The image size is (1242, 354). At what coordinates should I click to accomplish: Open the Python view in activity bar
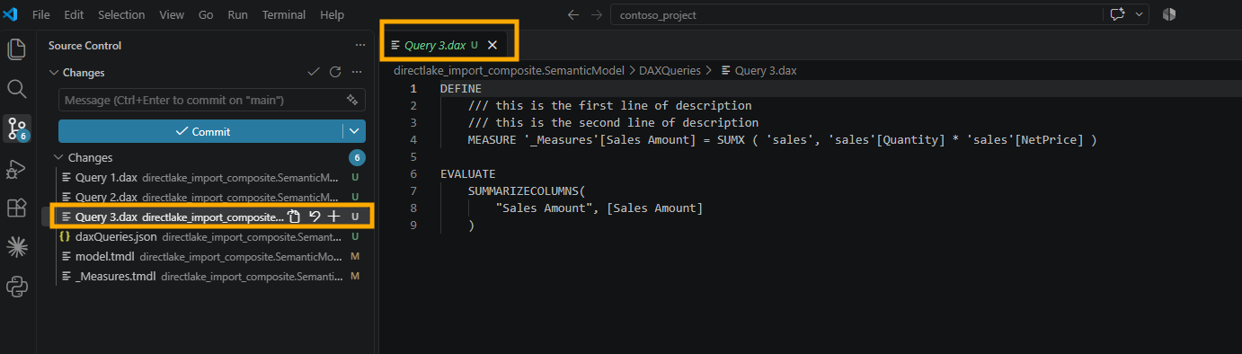tap(17, 287)
